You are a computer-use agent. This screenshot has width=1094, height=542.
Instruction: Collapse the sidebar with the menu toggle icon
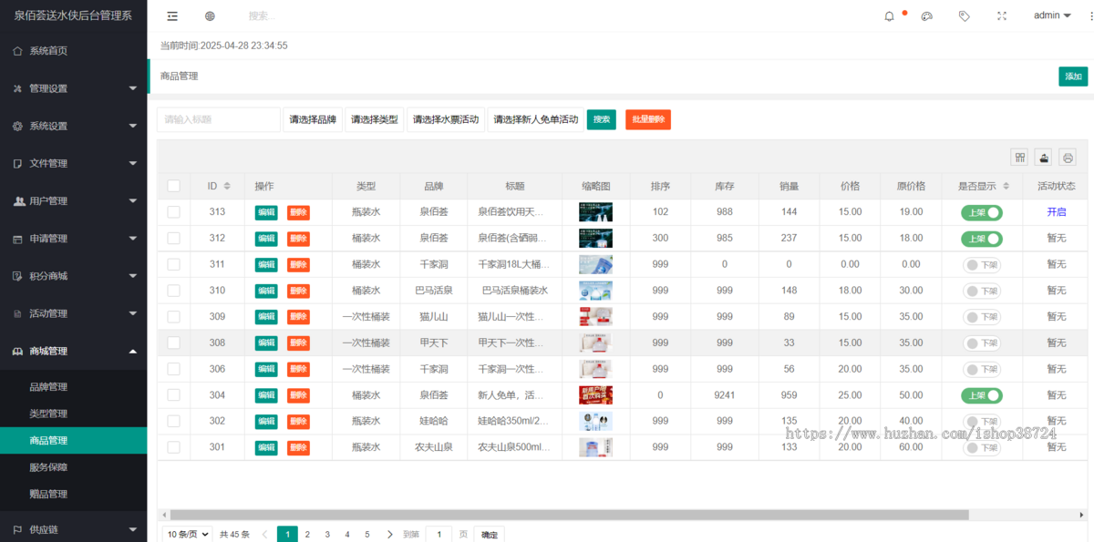[x=172, y=15]
